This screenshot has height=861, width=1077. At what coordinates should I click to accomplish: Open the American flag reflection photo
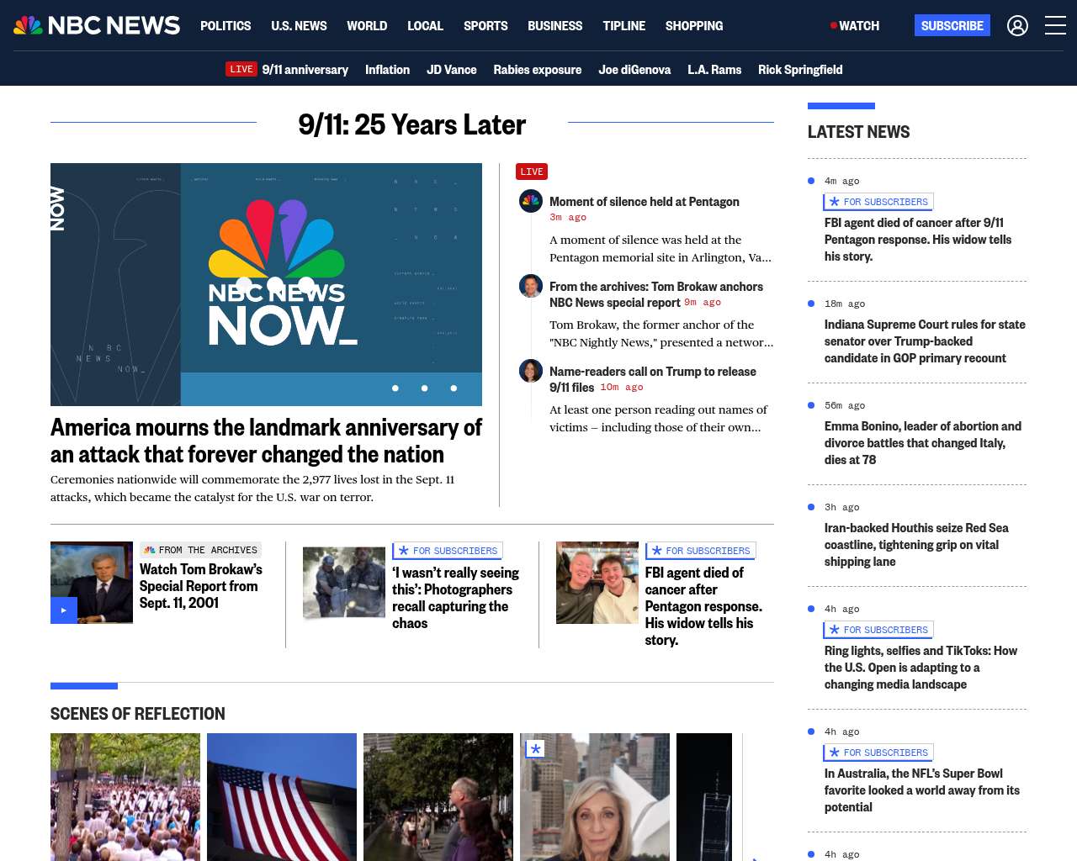click(x=282, y=797)
